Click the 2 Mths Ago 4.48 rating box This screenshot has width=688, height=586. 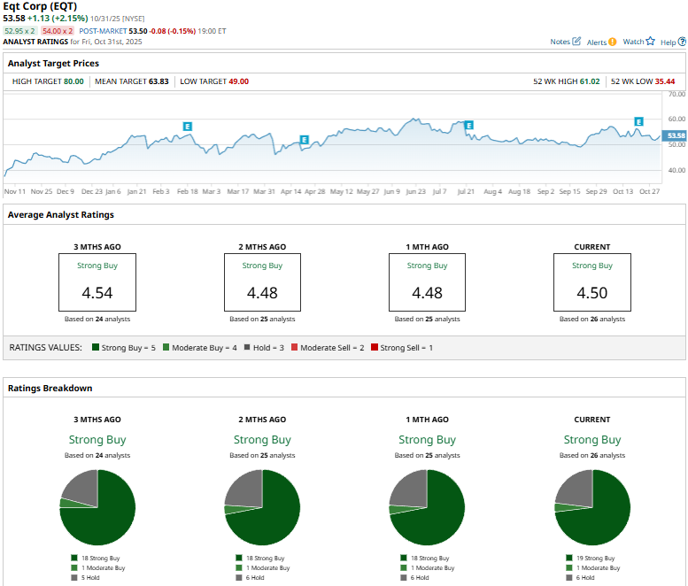coord(262,282)
